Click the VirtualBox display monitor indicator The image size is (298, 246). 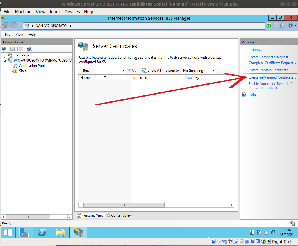(x=247, y=241)
